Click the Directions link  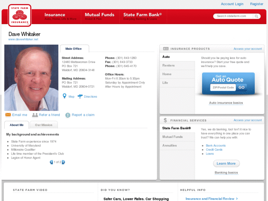coord(90,97)
